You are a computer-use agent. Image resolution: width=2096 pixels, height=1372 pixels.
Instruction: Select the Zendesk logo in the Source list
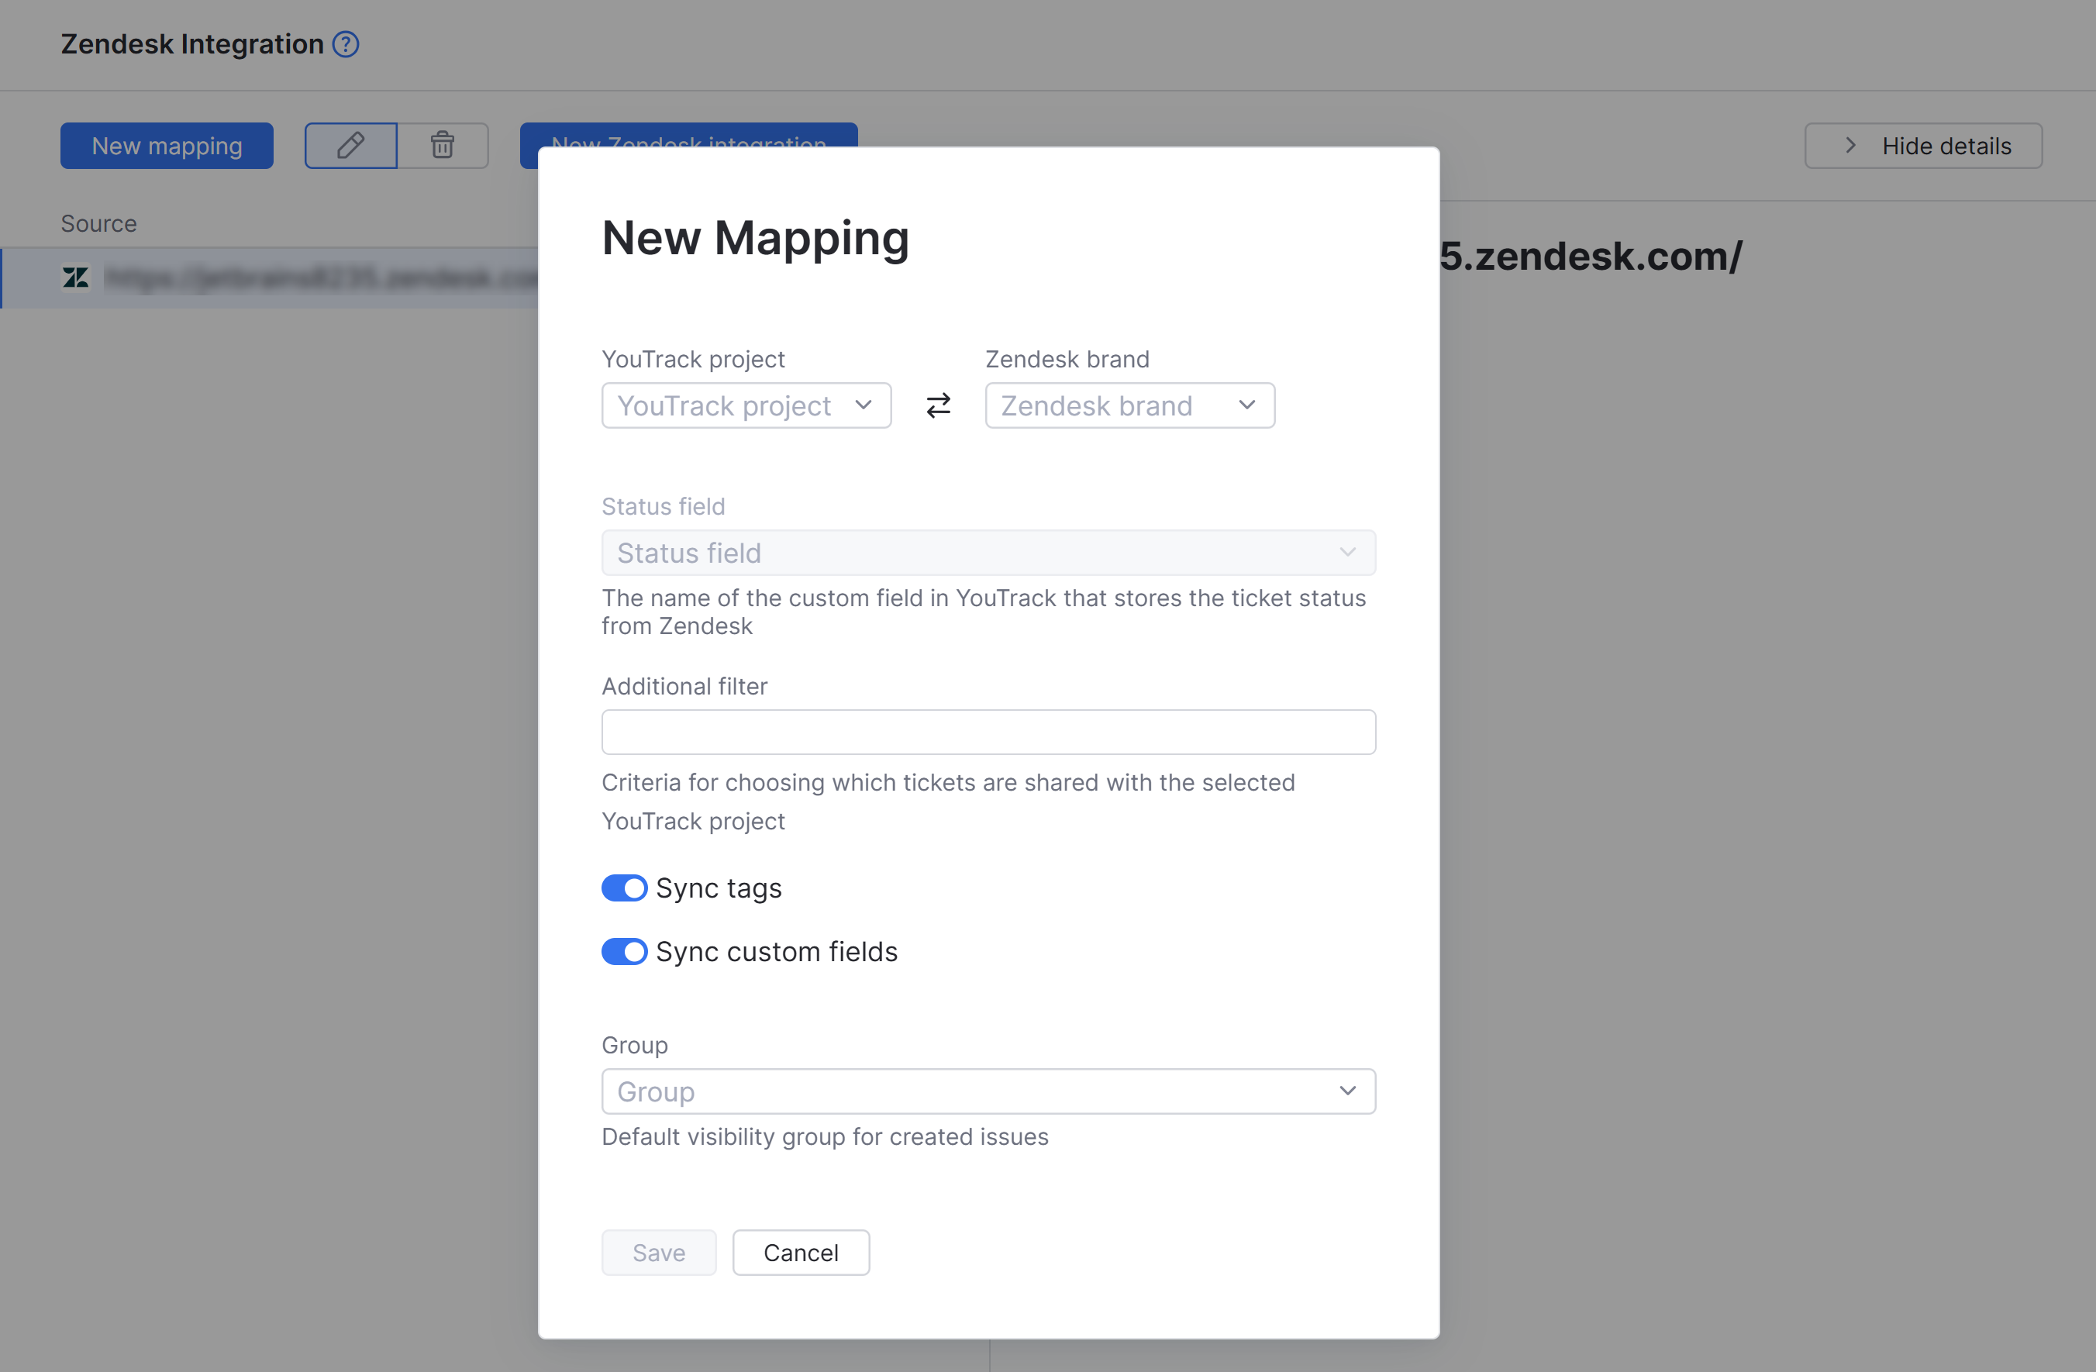(x=76, y=278)
